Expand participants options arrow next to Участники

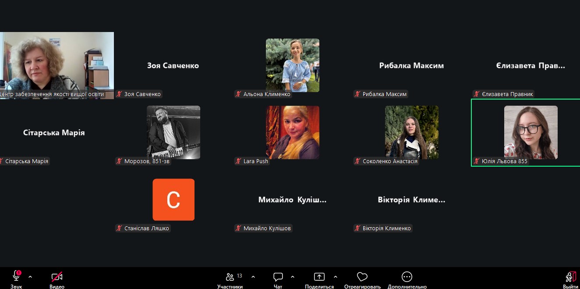[253, 277]
